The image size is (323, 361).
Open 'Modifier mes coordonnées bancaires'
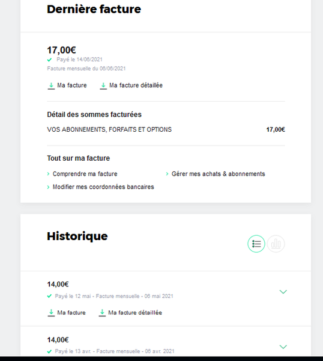coord(103,187)
